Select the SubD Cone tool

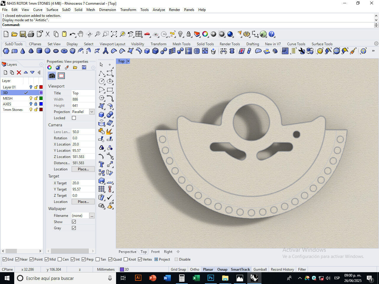point(23,51)
